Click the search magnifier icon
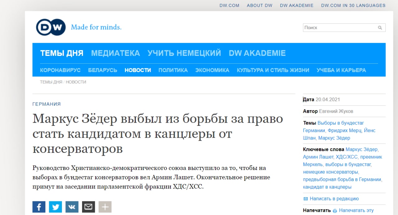Screen dimensions: 398x215 coord(380,28)
